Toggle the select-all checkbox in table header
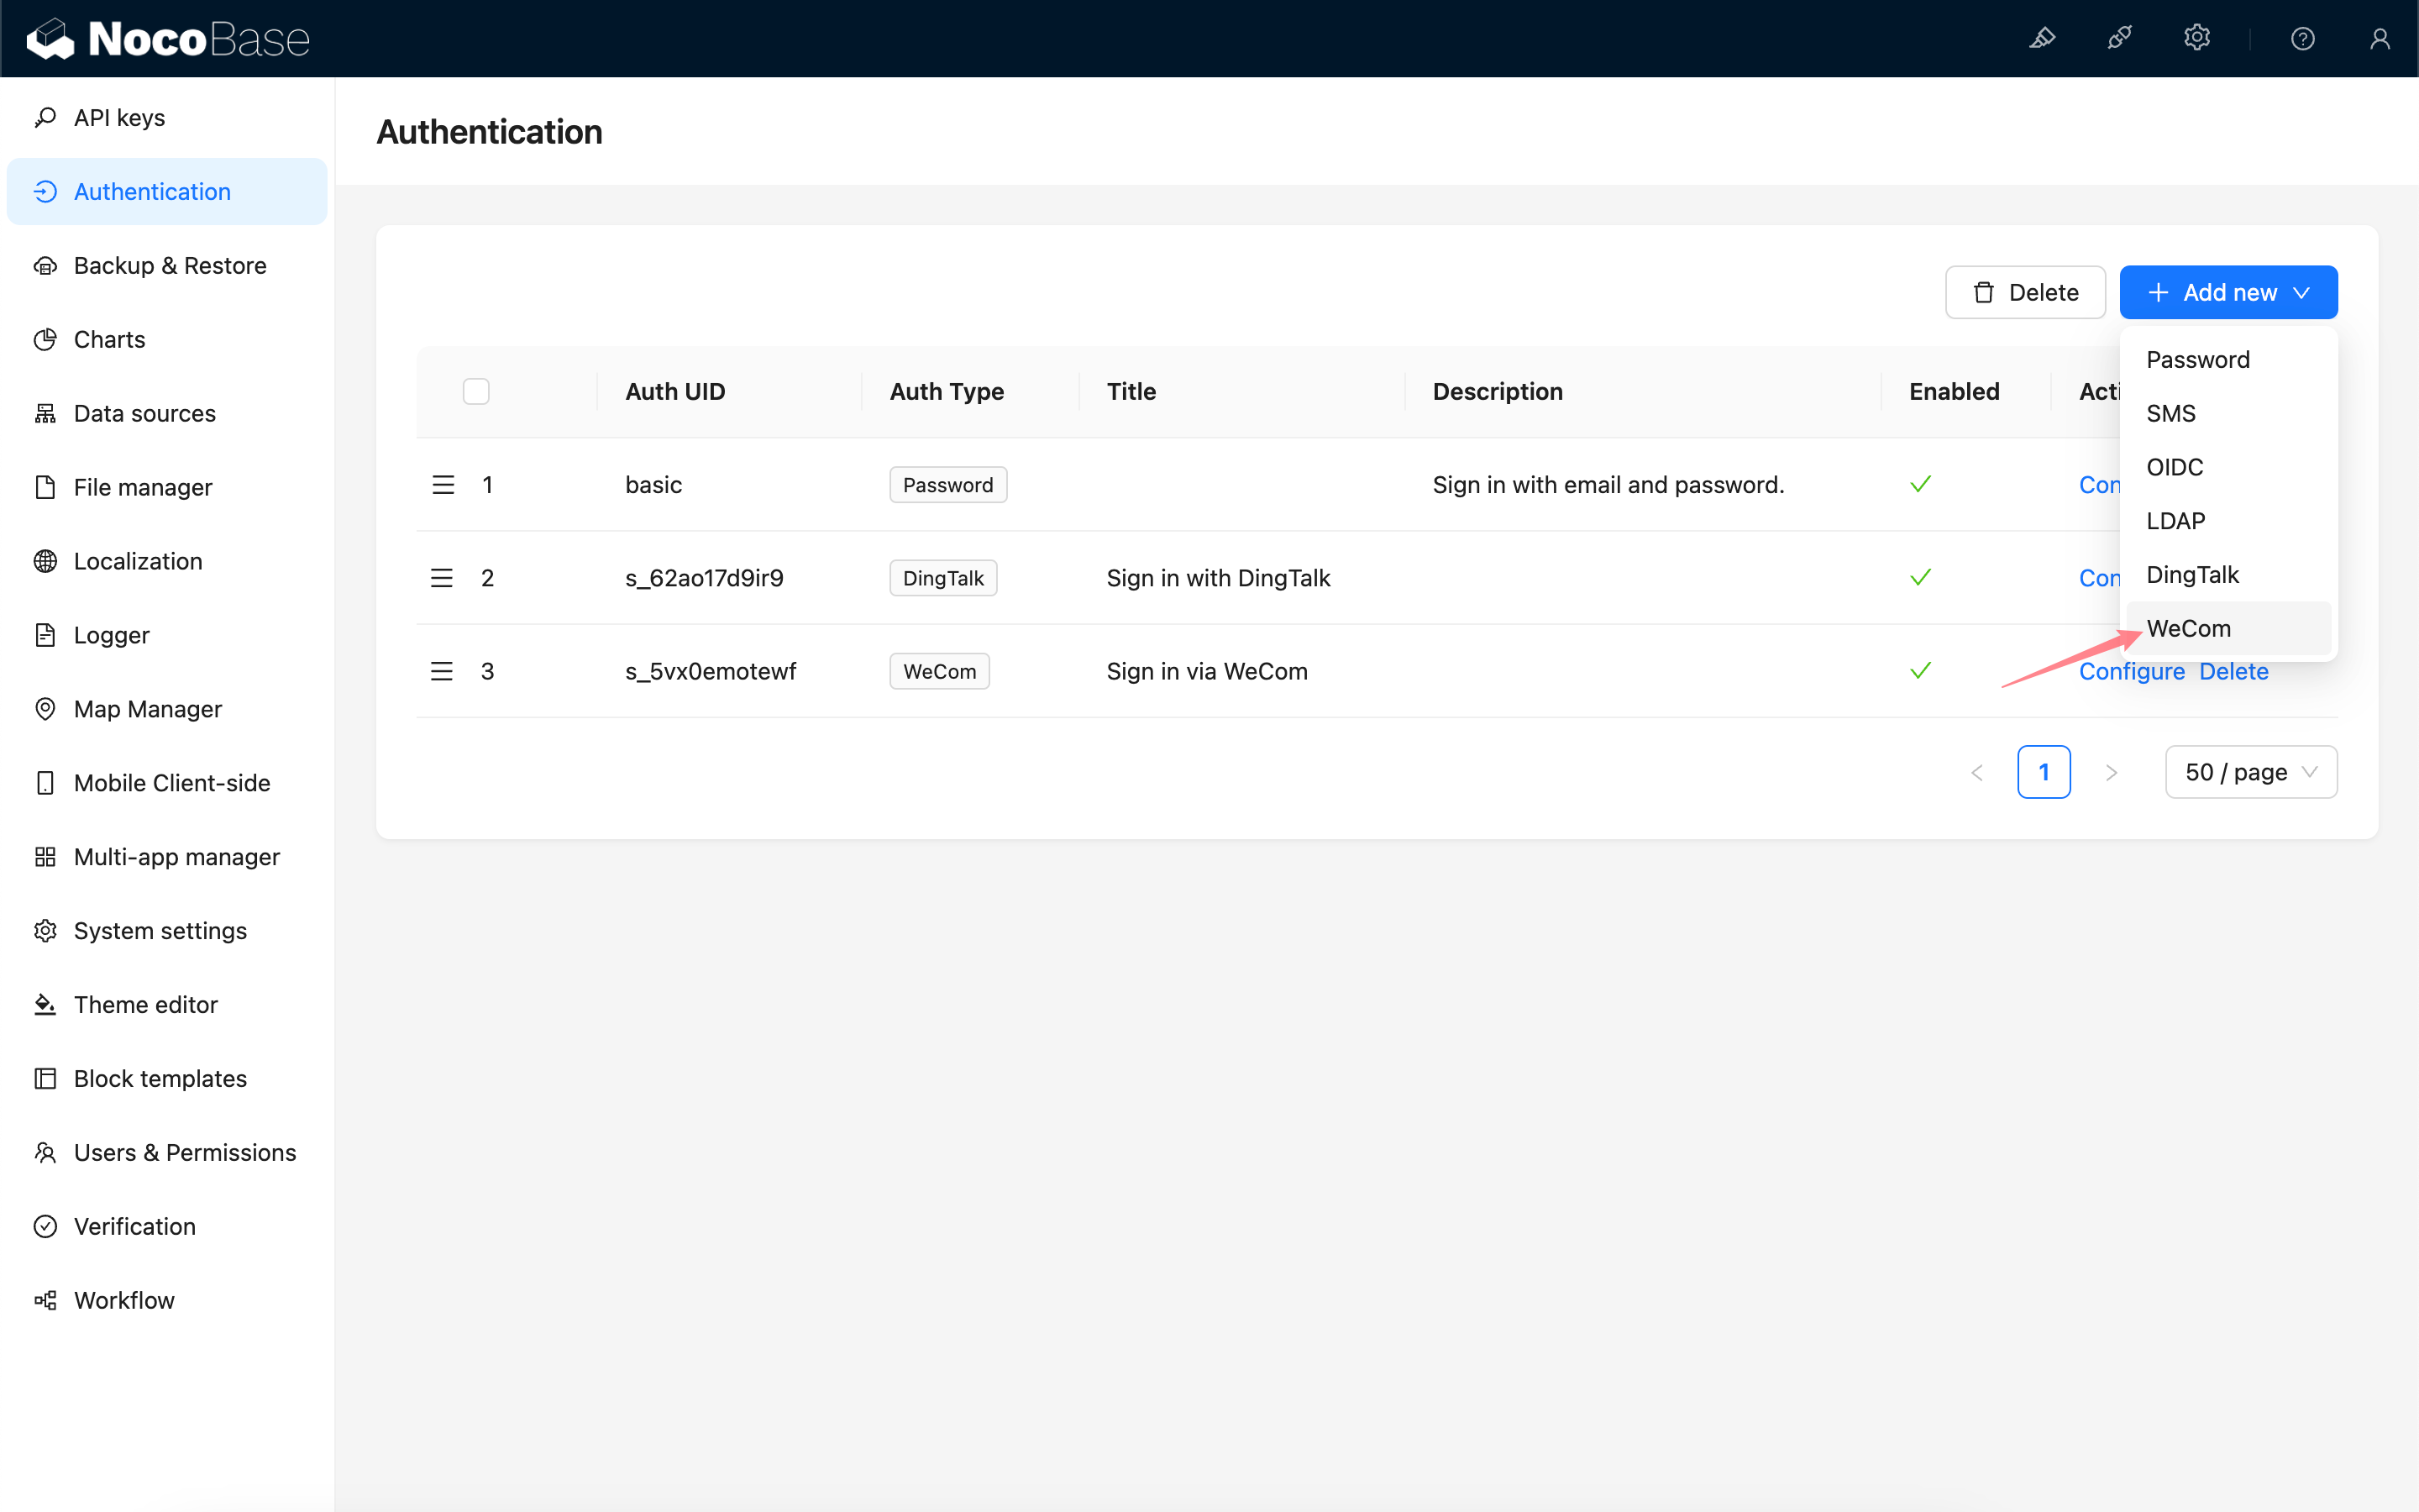2419x1512 pixels. point(475,391)
